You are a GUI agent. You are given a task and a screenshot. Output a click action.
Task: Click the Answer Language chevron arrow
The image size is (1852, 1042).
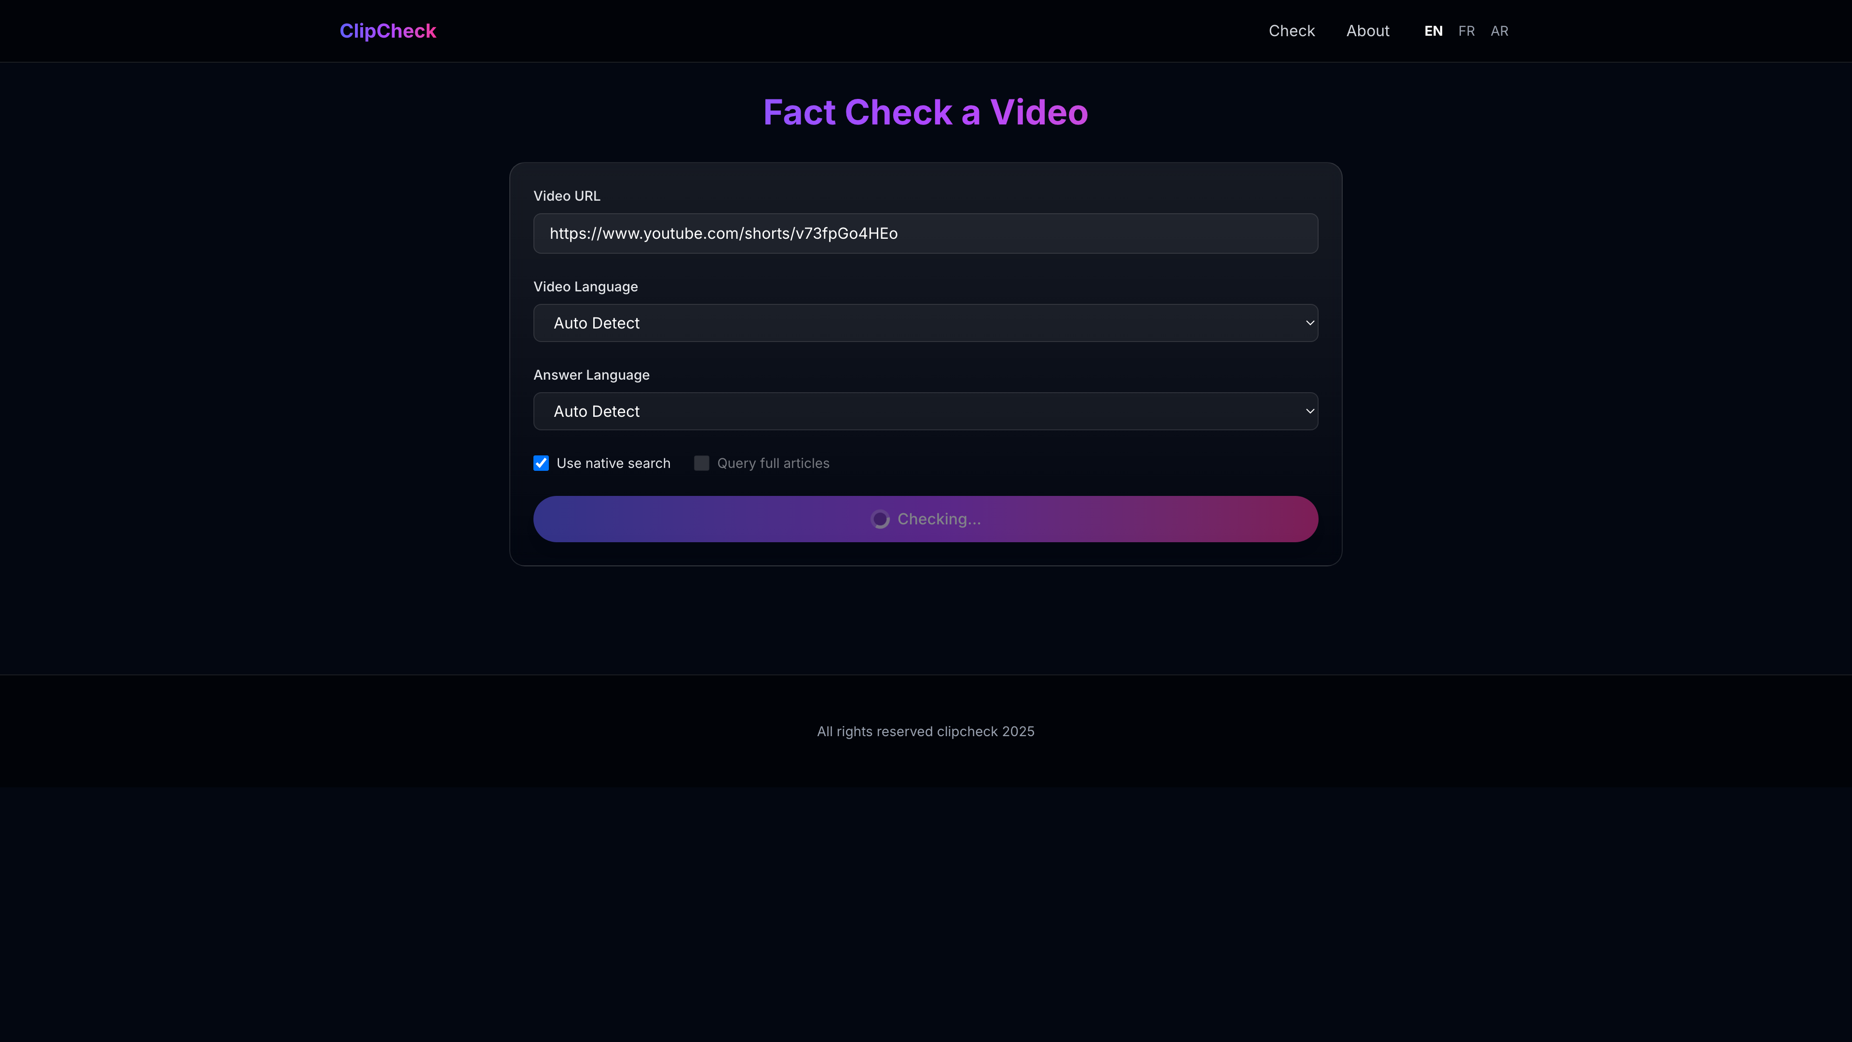[x=1309, y=411]
